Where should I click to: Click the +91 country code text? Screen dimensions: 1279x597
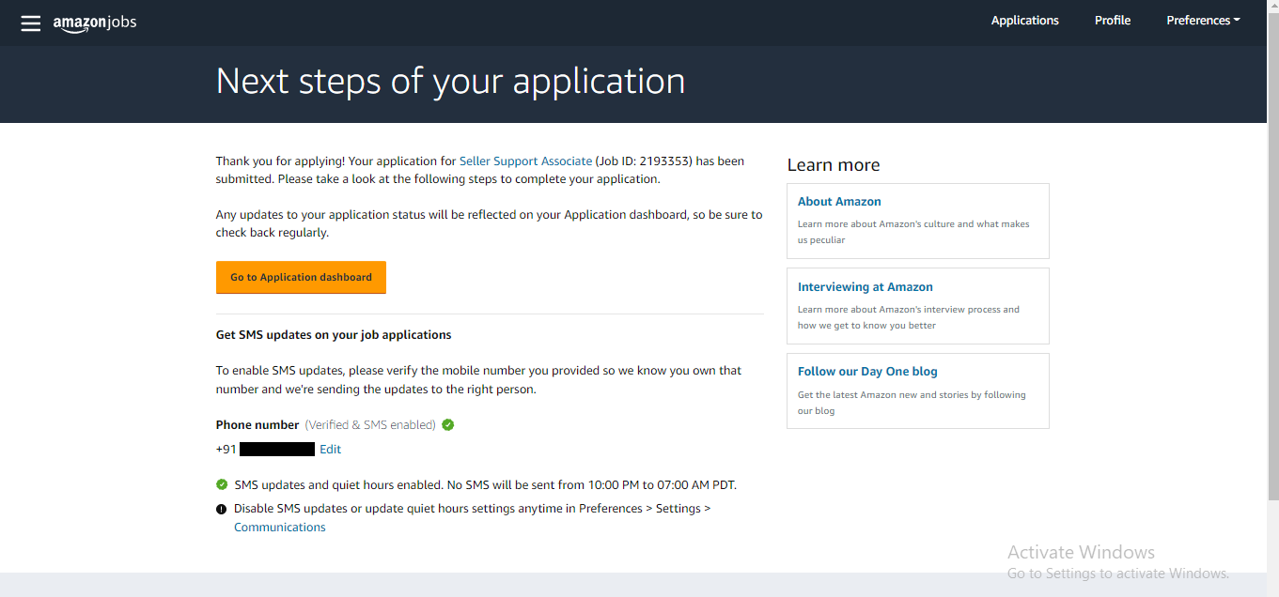(x=226, y=450)
